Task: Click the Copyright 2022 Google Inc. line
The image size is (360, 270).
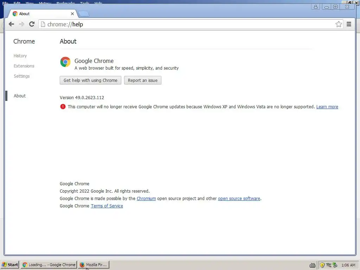Action: click(x=105, y=191)
